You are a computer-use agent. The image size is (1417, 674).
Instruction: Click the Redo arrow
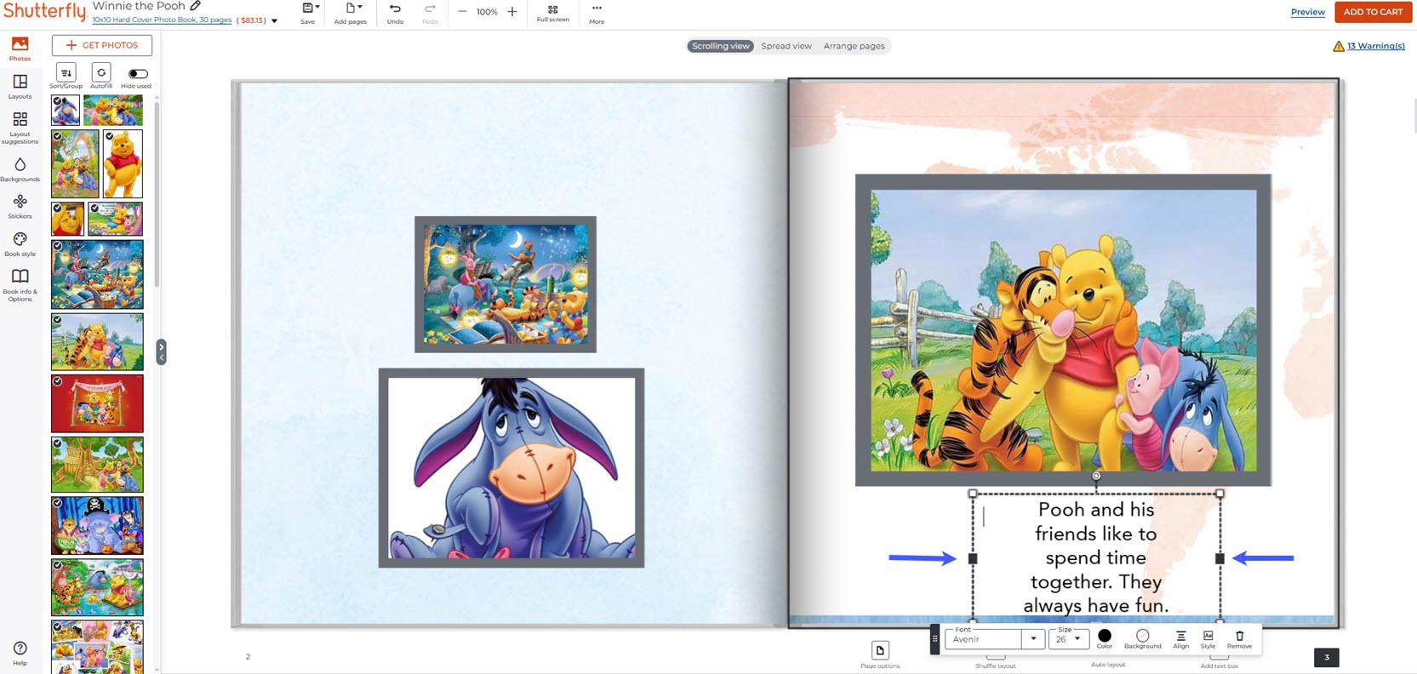(x=430, y=13)
